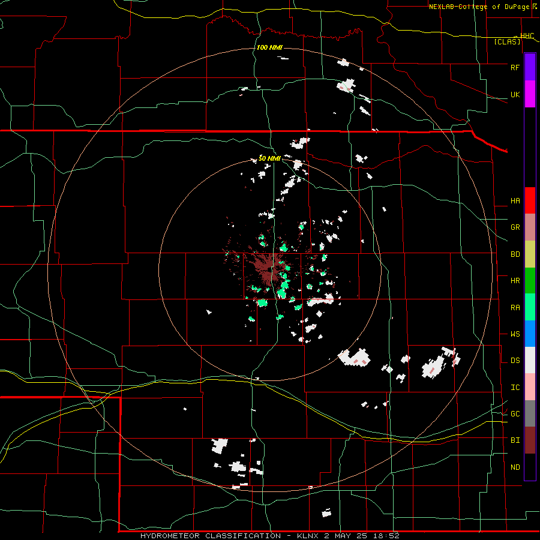Click the BI legend label

click(x=515, y=440)
